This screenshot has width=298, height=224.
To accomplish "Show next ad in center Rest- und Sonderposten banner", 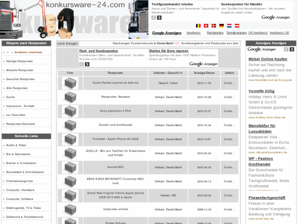I will 87,64.
